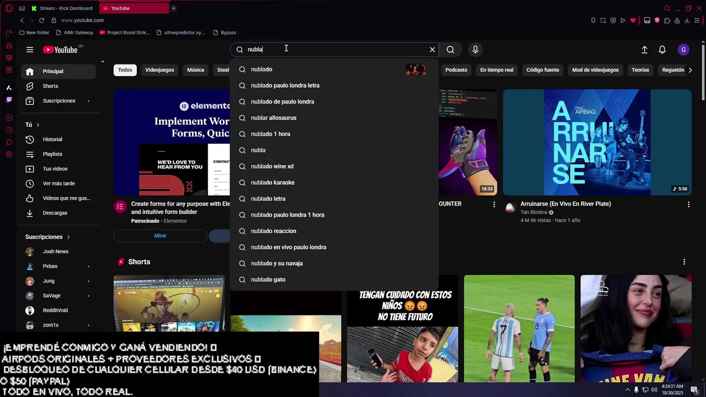Open Ver más tarde in the sidebar
Image resolution: width=706 pixels, height=397 pixels.
pyautogui.click(x=58, y=184)
